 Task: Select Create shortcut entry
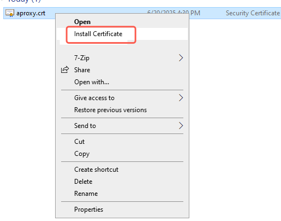pos(96,170)
